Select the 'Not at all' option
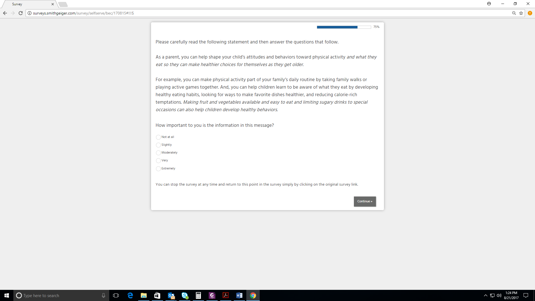 (158, 137)
